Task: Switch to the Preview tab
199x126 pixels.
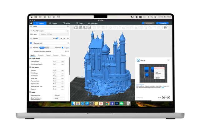Action: coord(53,23)
